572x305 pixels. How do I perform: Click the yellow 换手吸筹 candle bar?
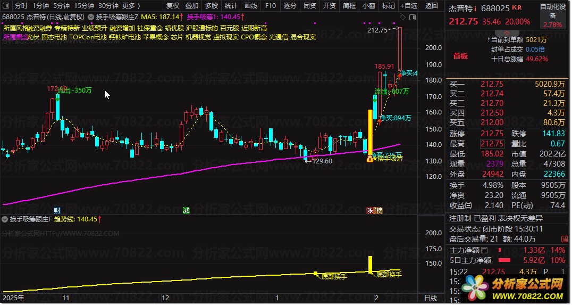click(370, 133)
